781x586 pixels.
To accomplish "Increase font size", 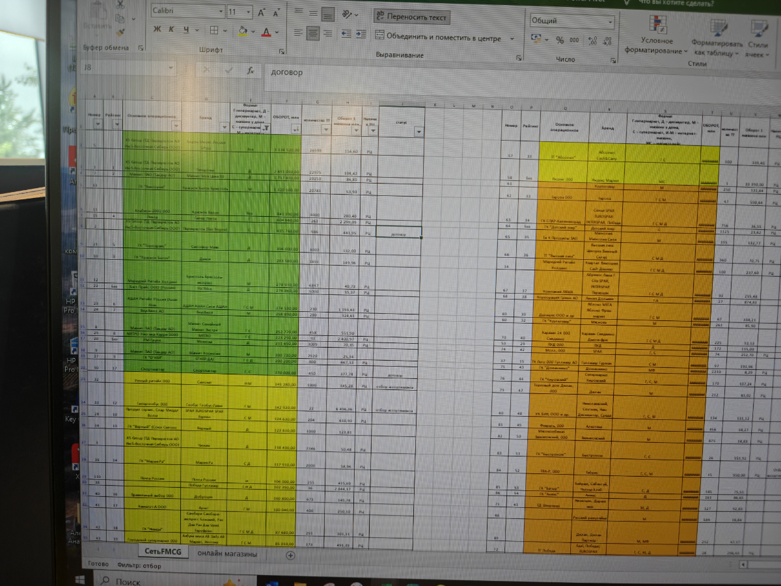I will click(x=262, y=12).
